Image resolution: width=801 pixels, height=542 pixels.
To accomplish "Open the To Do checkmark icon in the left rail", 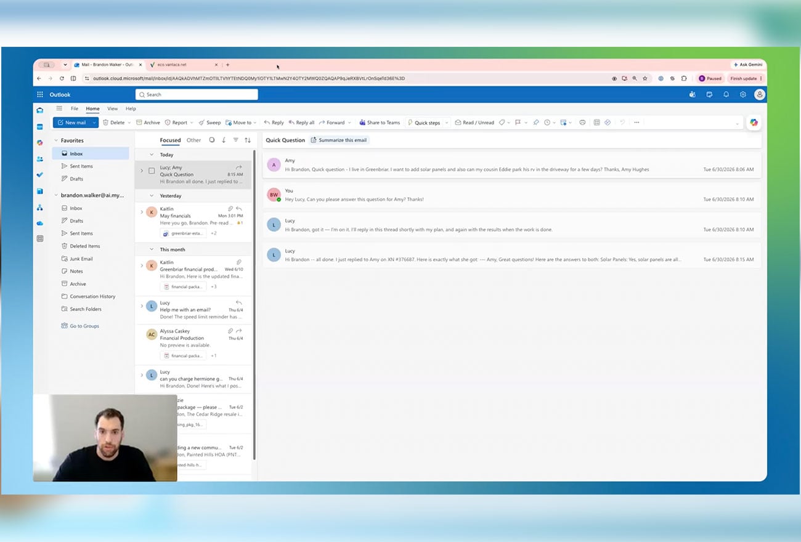I will (x=40, y=175).
